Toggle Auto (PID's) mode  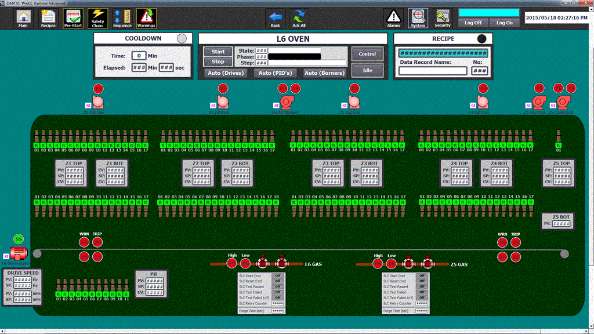click(274, 73)
